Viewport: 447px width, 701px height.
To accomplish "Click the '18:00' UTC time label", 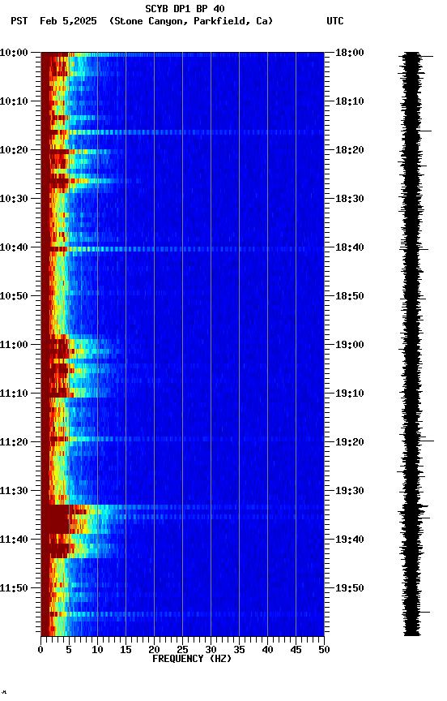I will pyautogui.click(x=350, y=53).
